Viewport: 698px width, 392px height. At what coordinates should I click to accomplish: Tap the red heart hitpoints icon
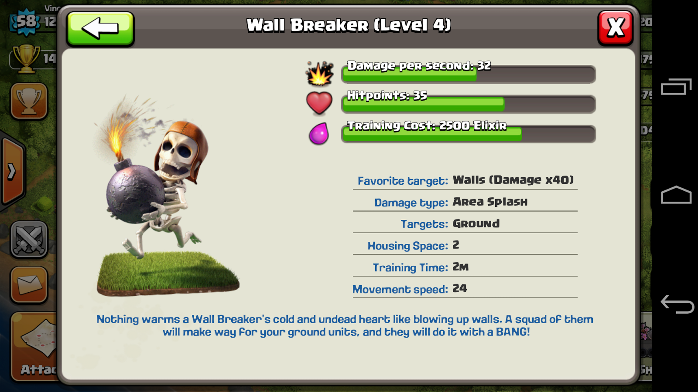[319, 103]
